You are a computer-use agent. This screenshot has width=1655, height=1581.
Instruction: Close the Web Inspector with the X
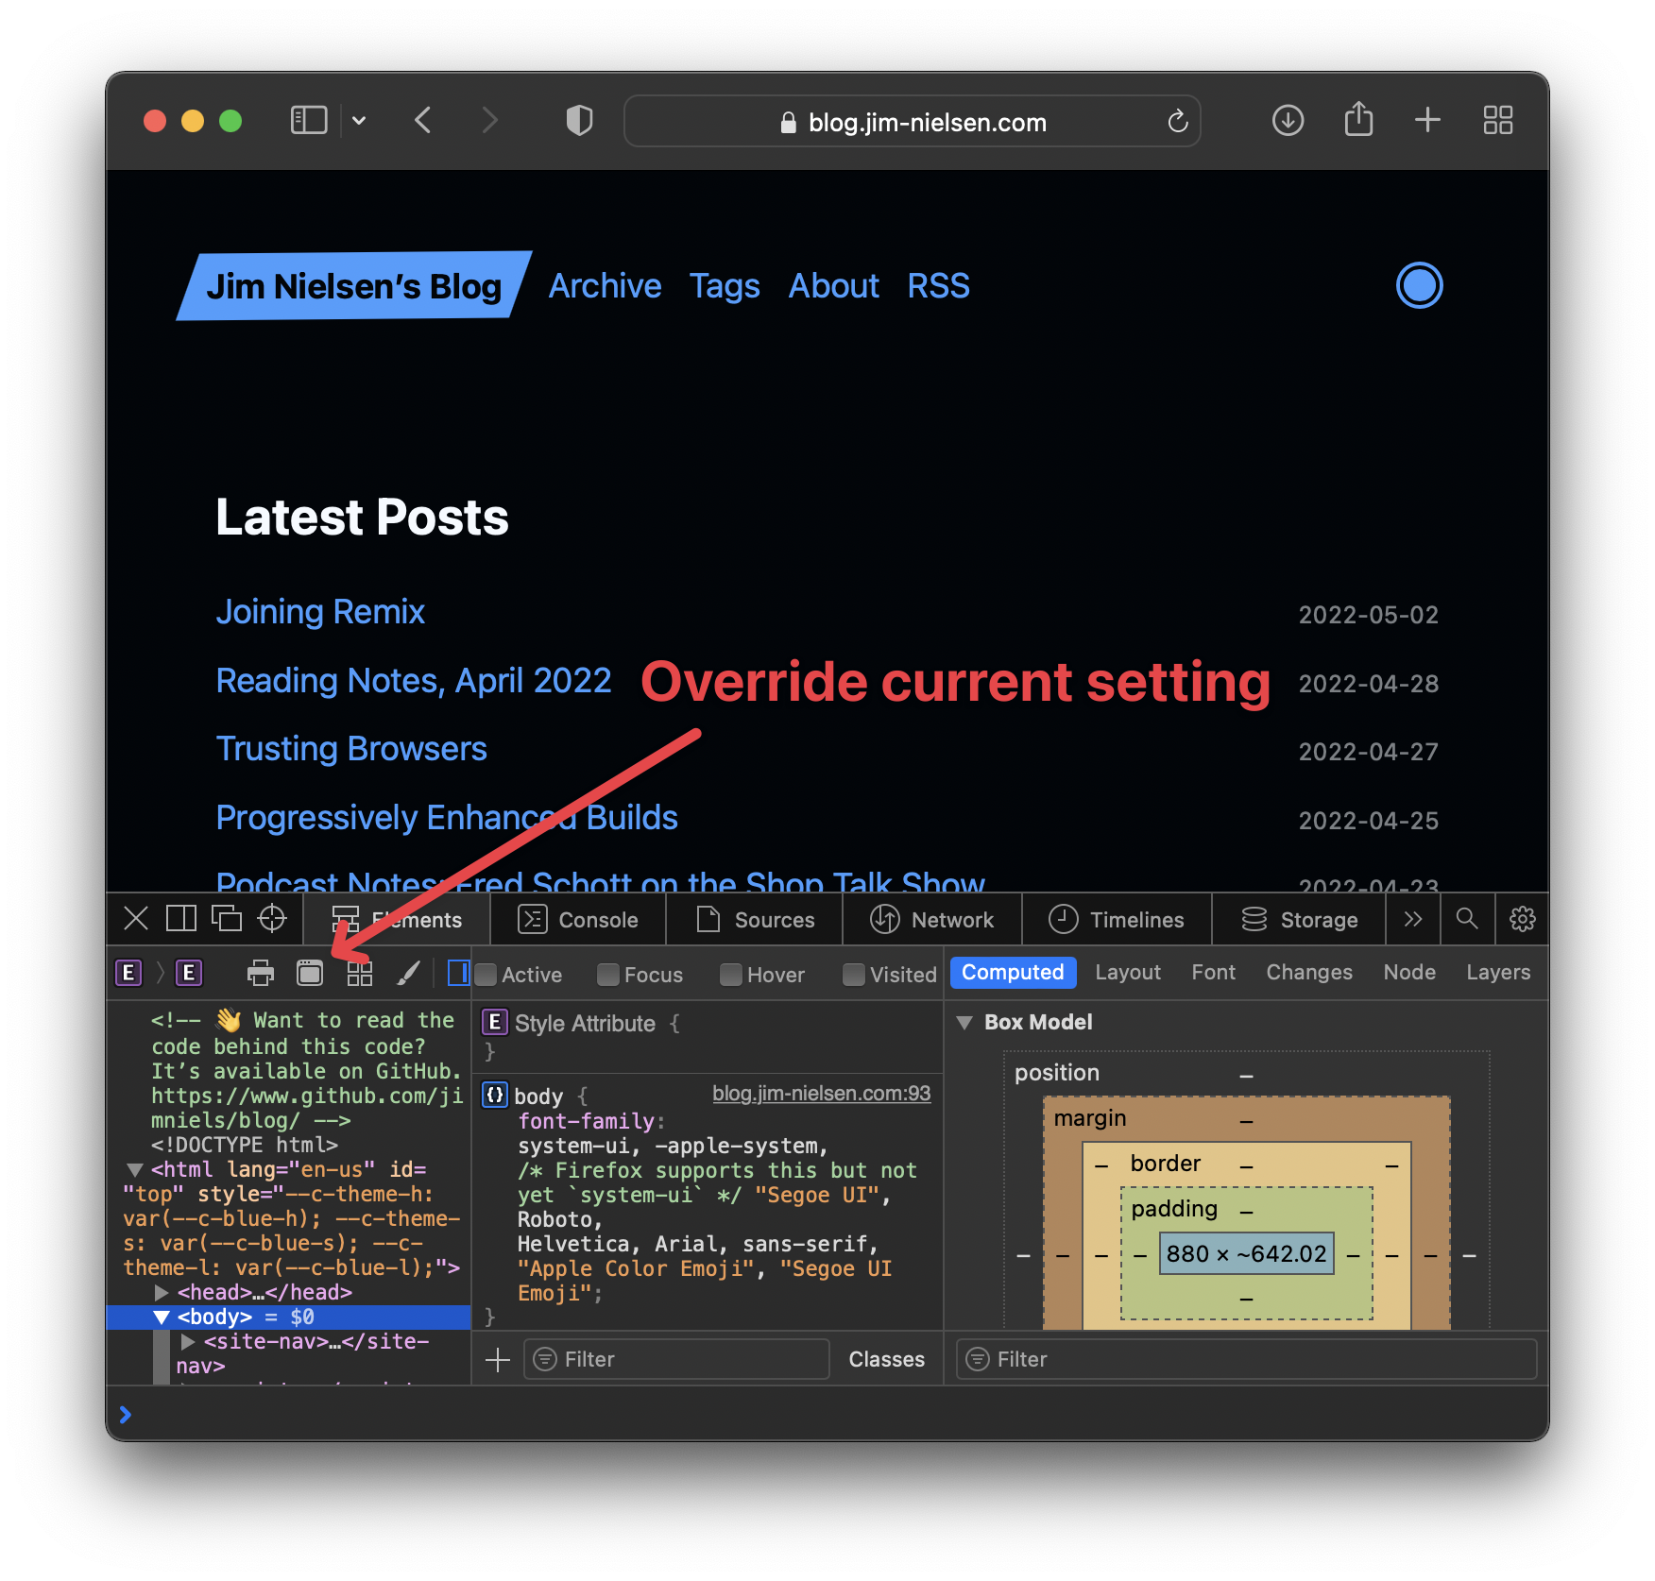(x=136, y=919)
